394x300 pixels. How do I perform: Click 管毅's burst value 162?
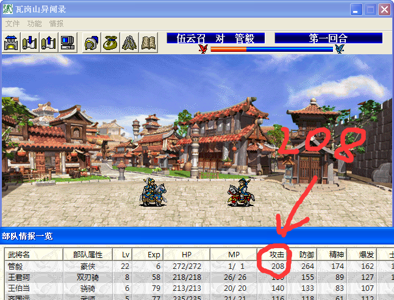point(367,266)
